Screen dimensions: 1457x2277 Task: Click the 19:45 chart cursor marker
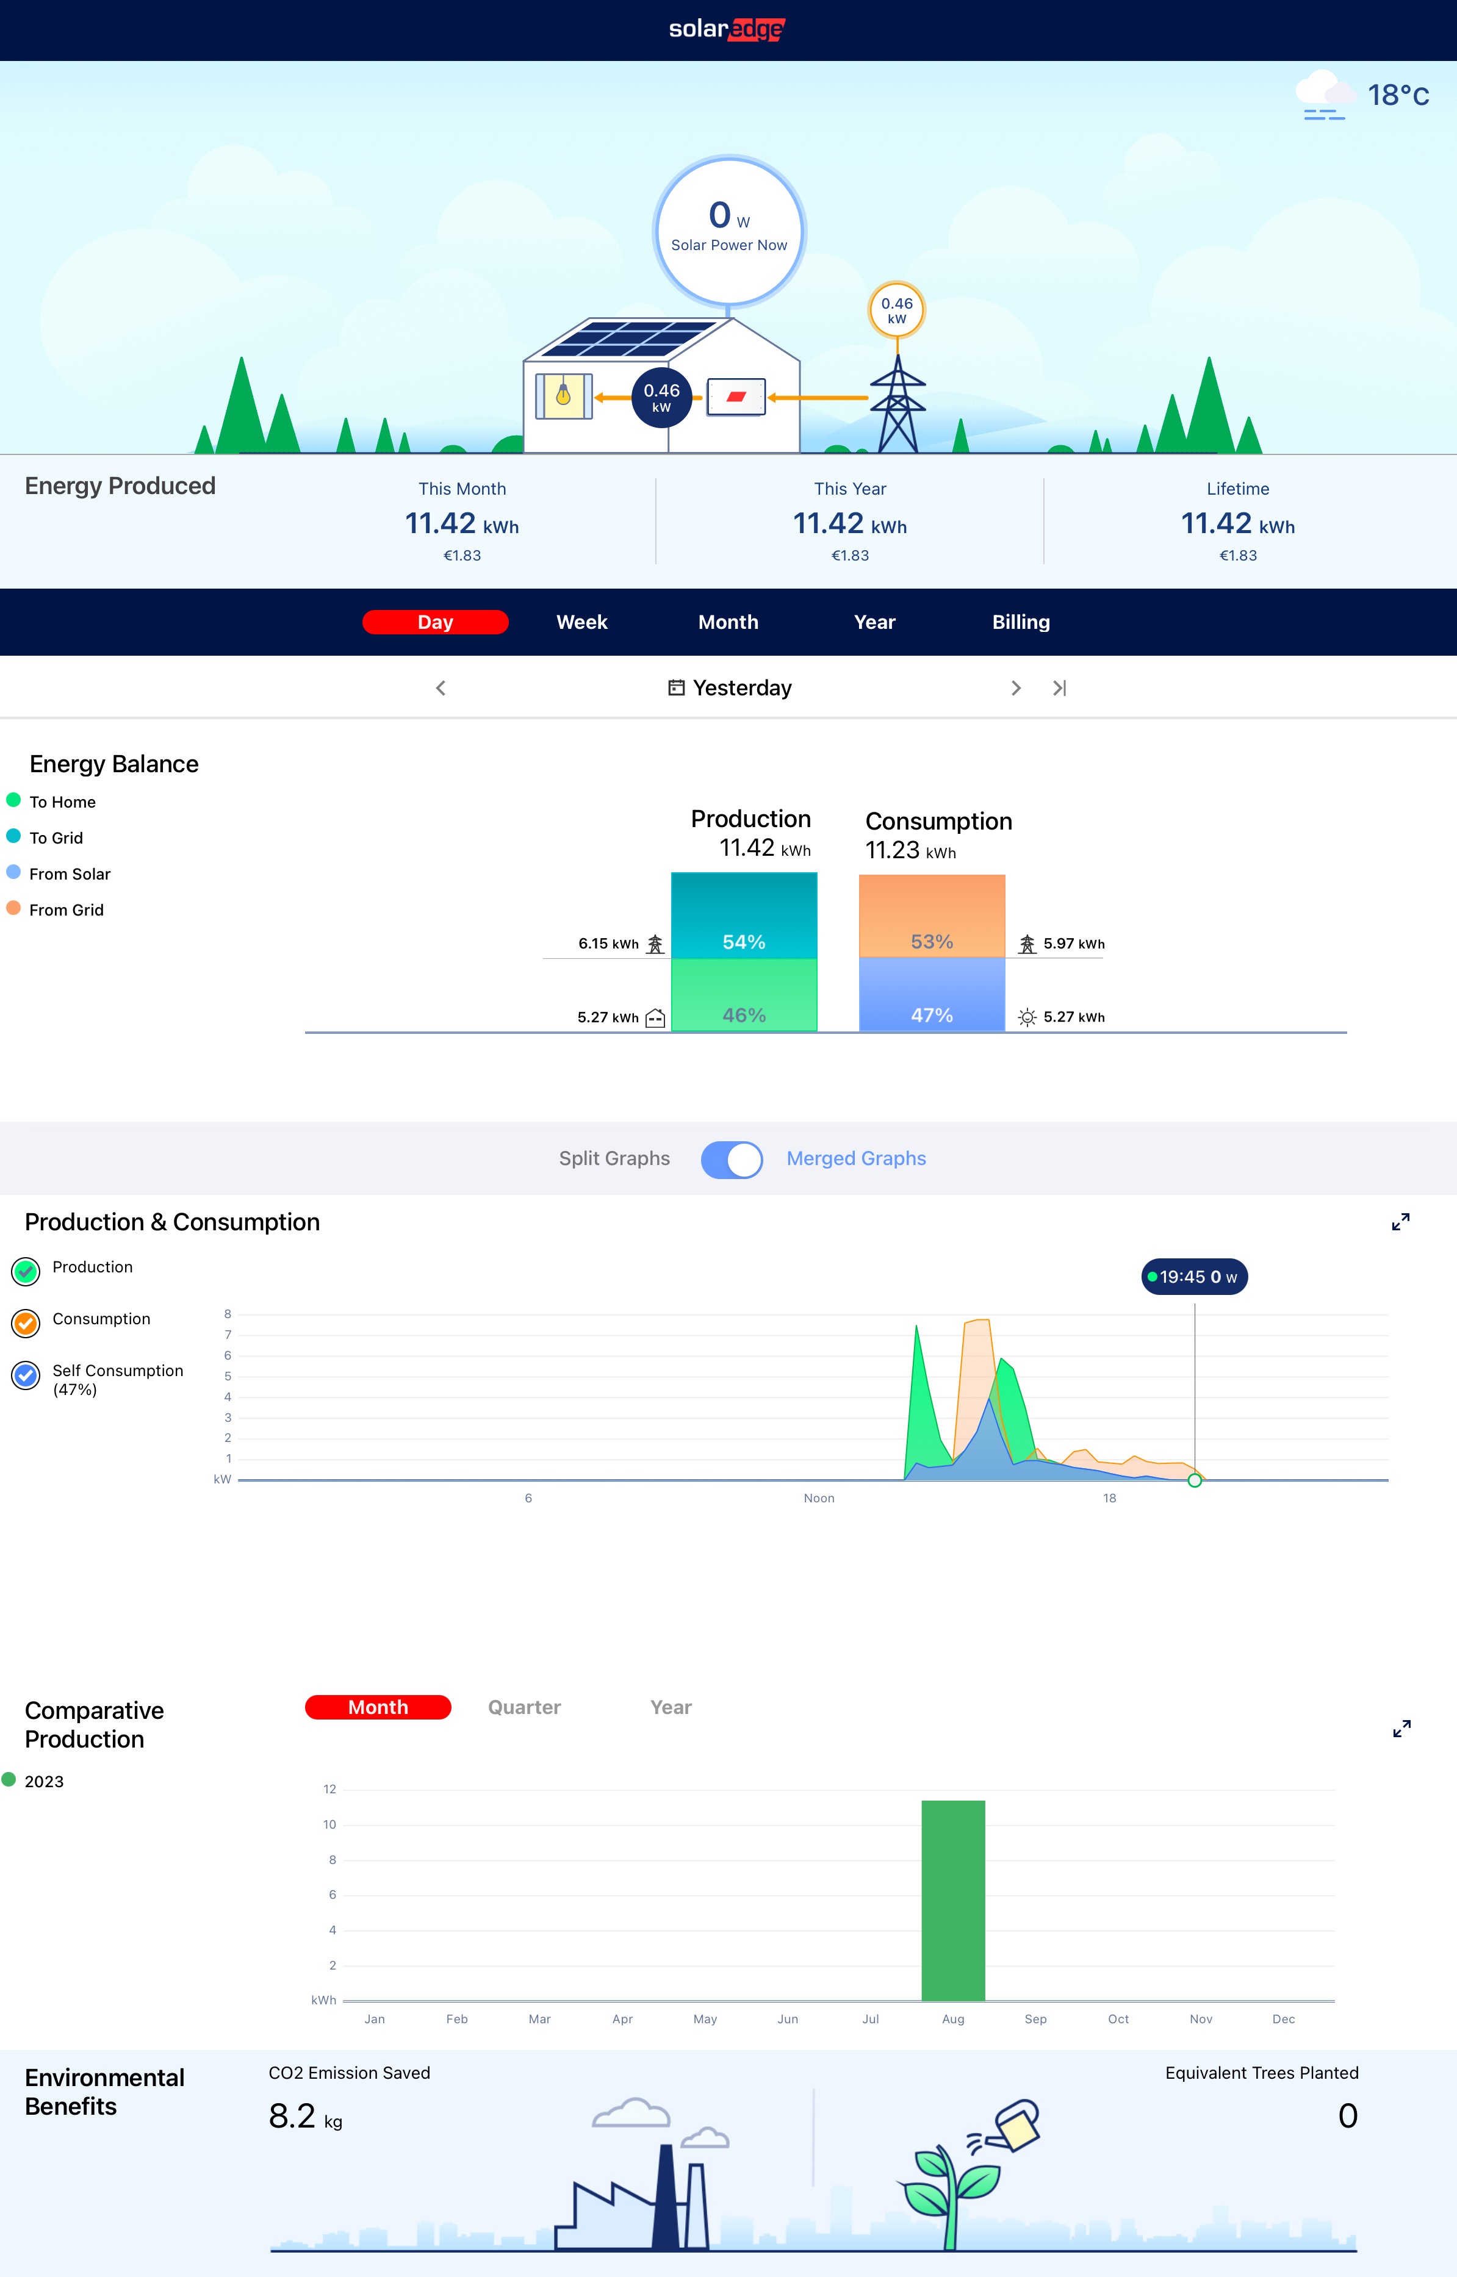pyautogui.click(x=1195, y=1480)
